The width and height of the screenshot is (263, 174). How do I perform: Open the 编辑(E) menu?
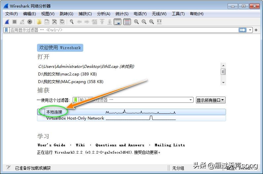29,14
